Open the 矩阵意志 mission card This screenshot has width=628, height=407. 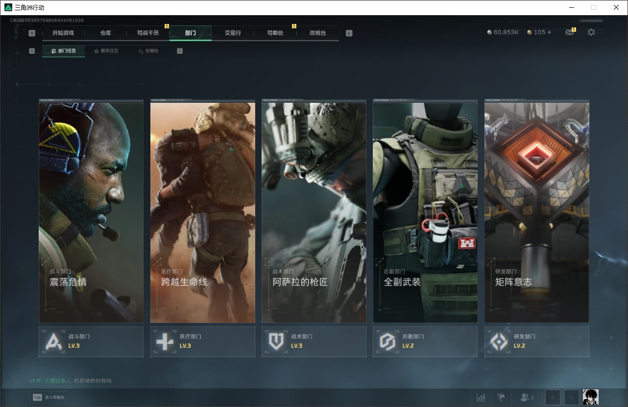536,212
